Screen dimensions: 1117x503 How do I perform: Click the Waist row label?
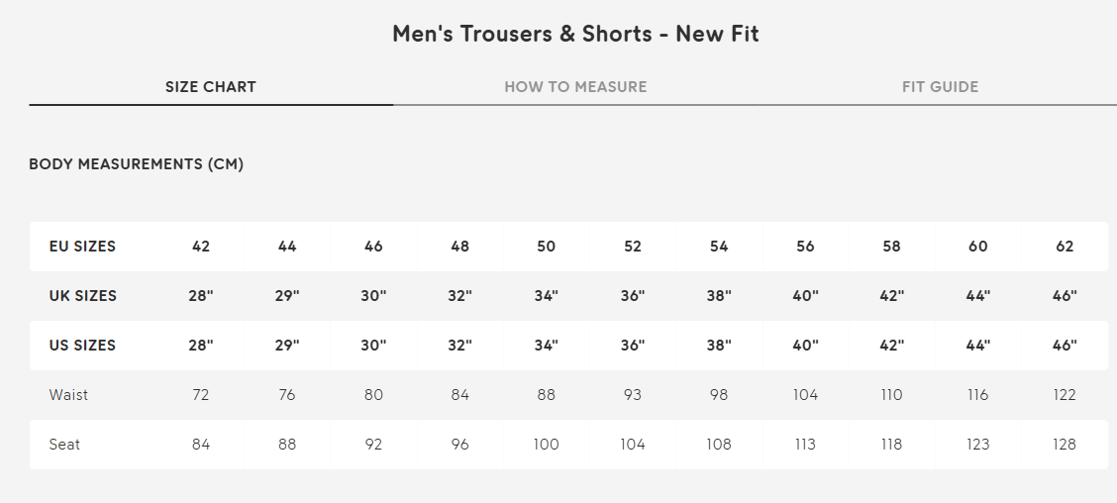pos(68,395)
